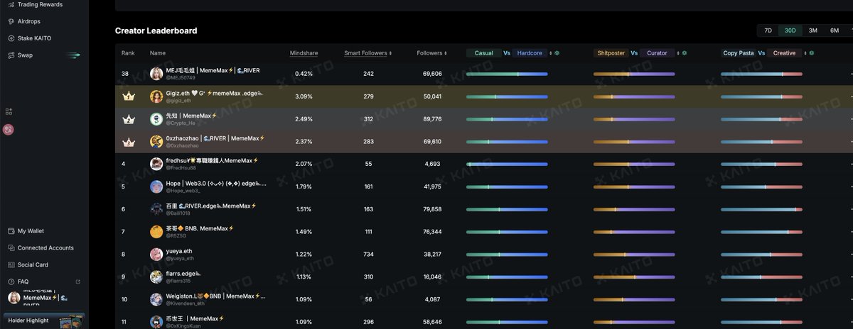Sort by Followers column

coord(431,53)
